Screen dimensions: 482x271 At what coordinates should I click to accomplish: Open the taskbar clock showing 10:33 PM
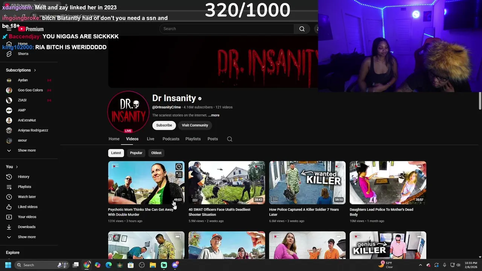click(x=471, y=265)
